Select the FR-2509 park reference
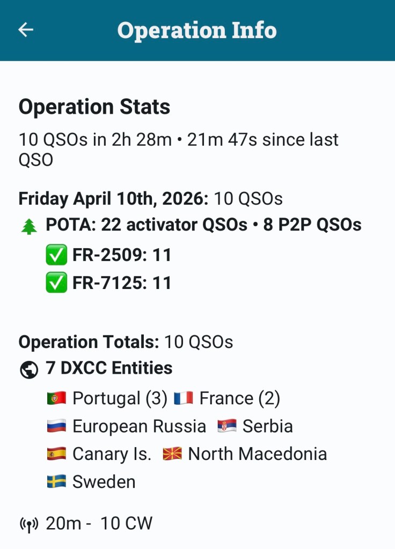This screenshot has height=549, width=395. [x=107, y=255]
